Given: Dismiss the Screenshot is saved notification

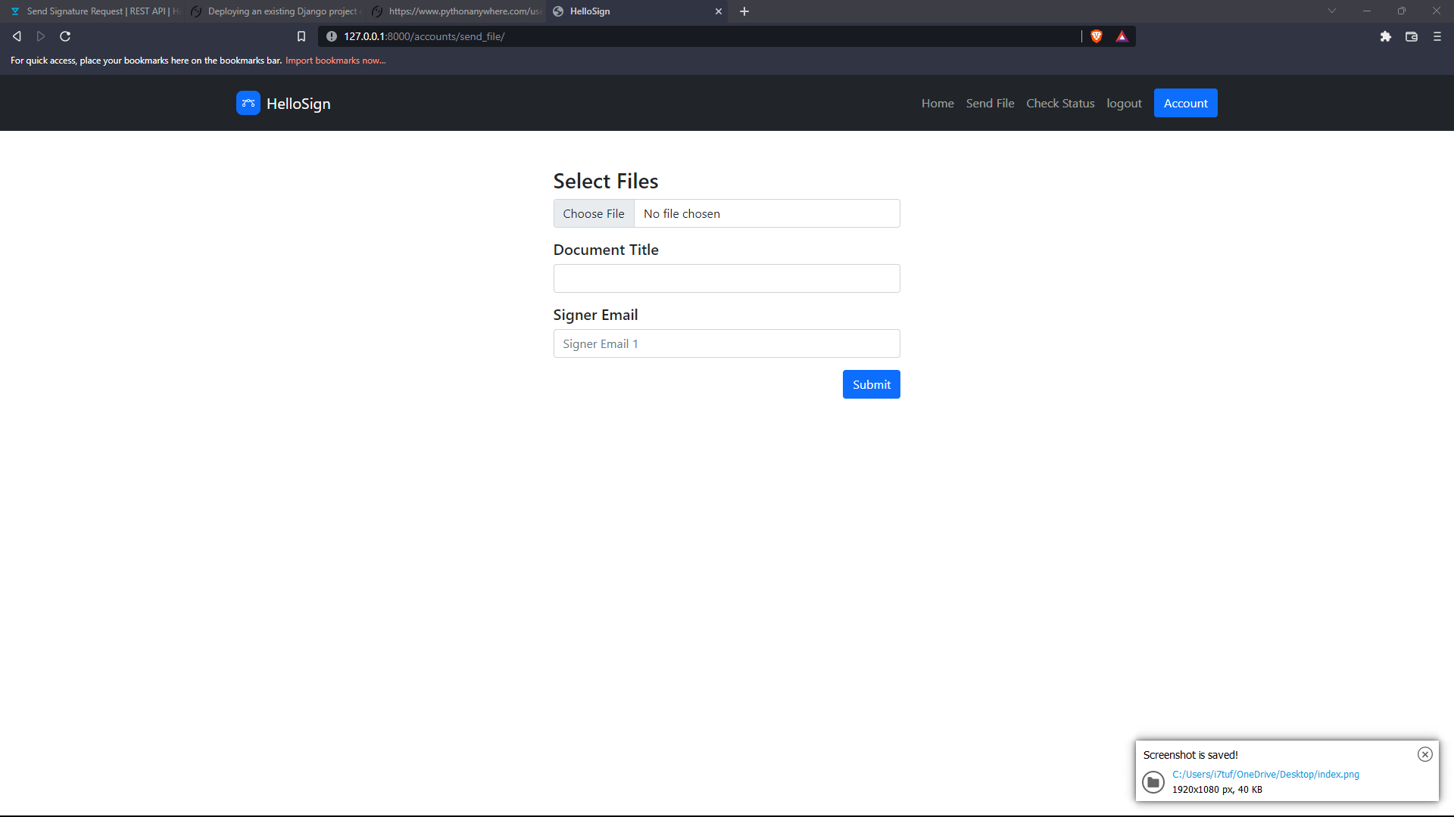Looking at the screenshot, I should coord(1424,754).
